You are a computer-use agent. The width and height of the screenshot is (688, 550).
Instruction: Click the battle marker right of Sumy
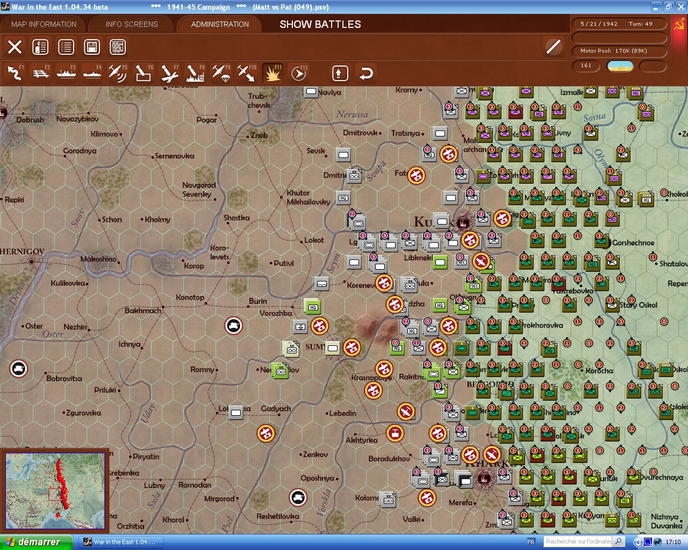coord(352,348)
